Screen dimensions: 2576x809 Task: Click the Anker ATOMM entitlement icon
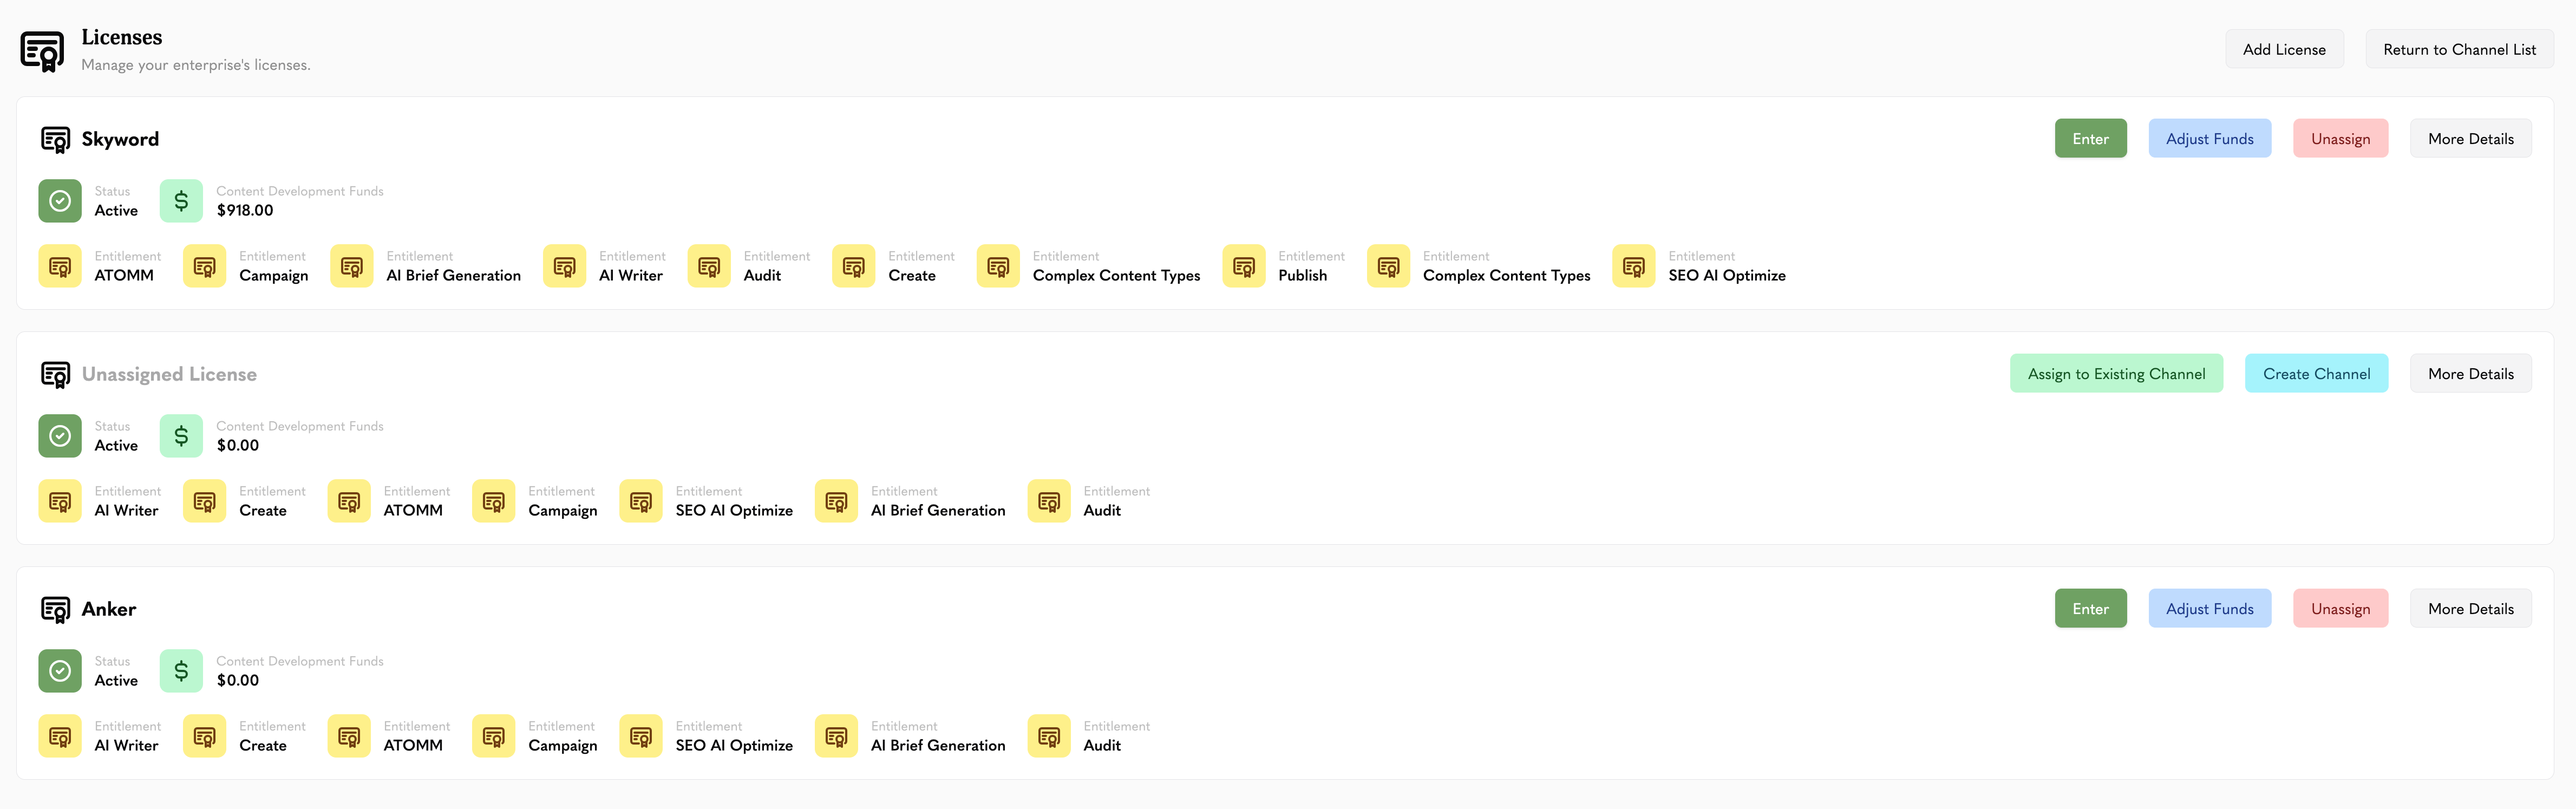pos(349,736)
